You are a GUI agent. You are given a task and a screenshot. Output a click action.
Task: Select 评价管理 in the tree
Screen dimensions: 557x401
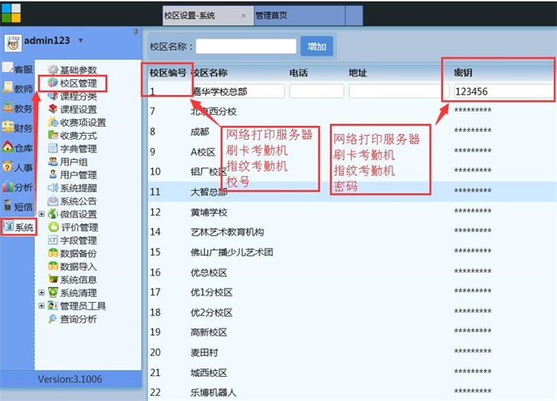pos(77,227)
